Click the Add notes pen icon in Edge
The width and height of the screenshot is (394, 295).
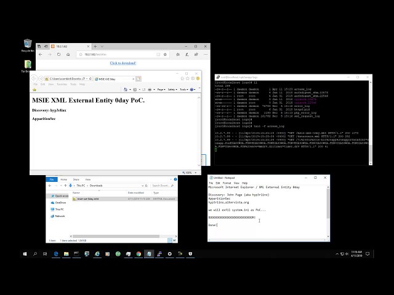click(187, 55)
